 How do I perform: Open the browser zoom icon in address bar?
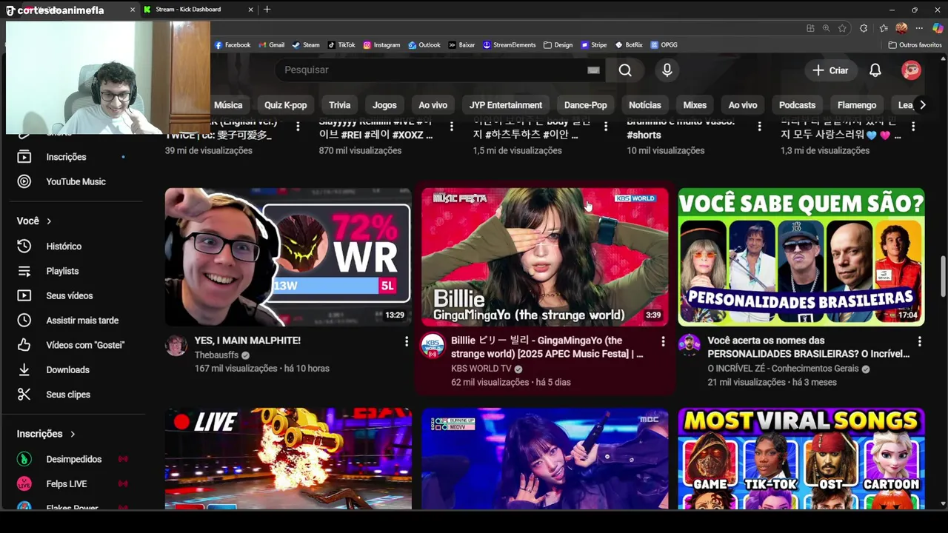click(826, 28)
